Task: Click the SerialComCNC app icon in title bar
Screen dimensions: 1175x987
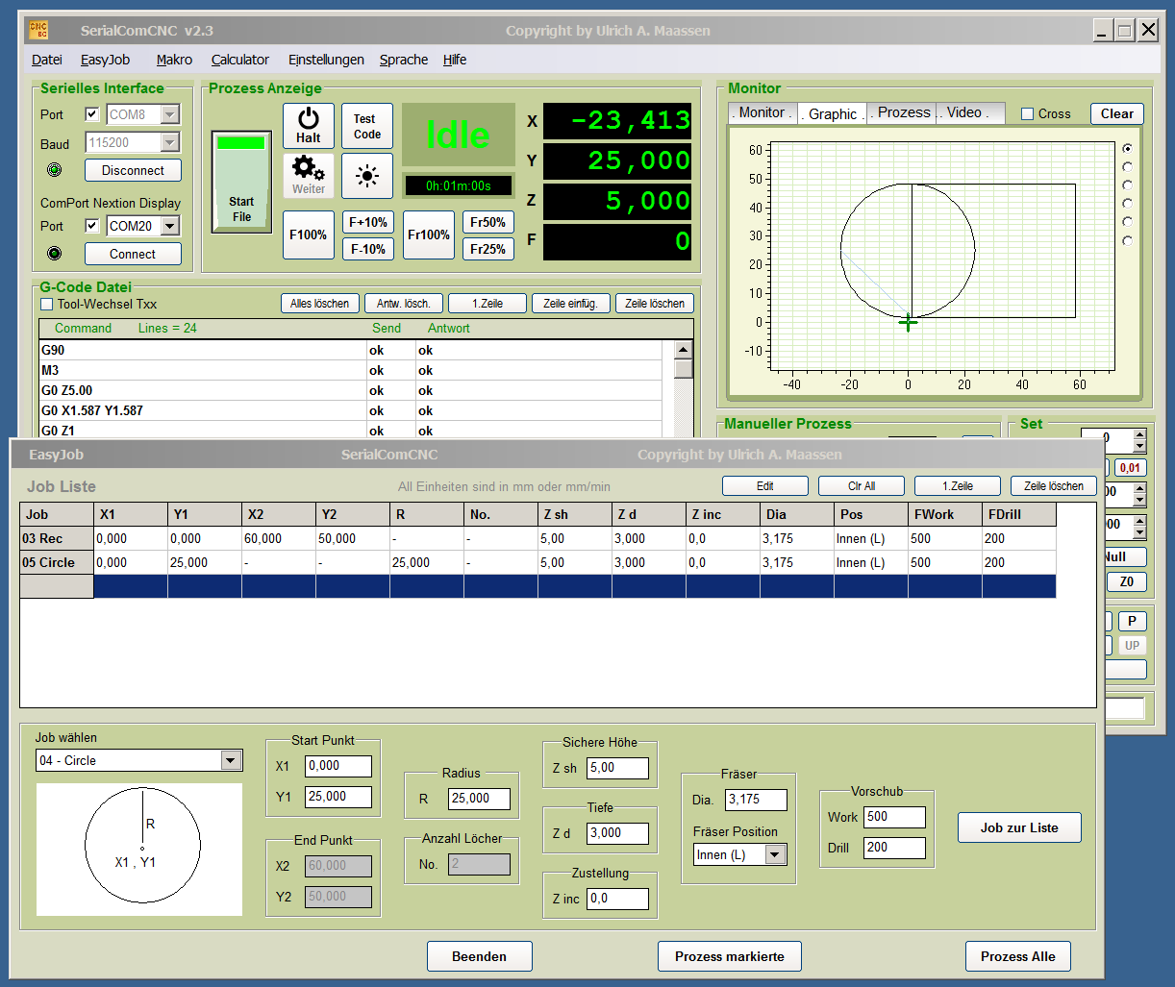Action: click(x=38, y=31)
